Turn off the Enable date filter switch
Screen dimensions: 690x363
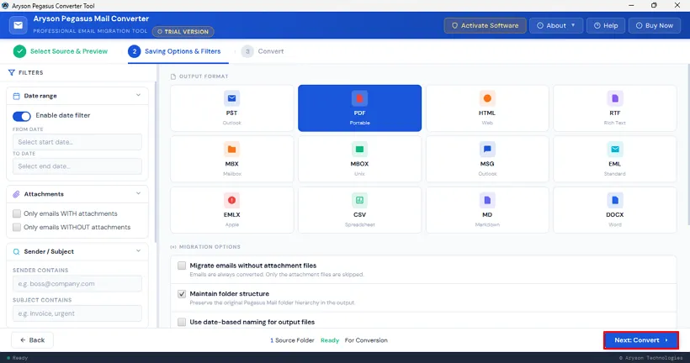pyautogui.click(x=22, y=116)
